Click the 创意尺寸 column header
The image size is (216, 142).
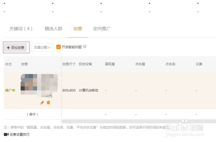point(69,64)
